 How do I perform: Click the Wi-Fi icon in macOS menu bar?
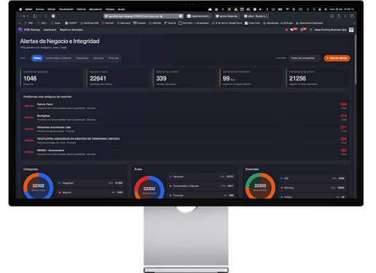[x=287, y=9]
